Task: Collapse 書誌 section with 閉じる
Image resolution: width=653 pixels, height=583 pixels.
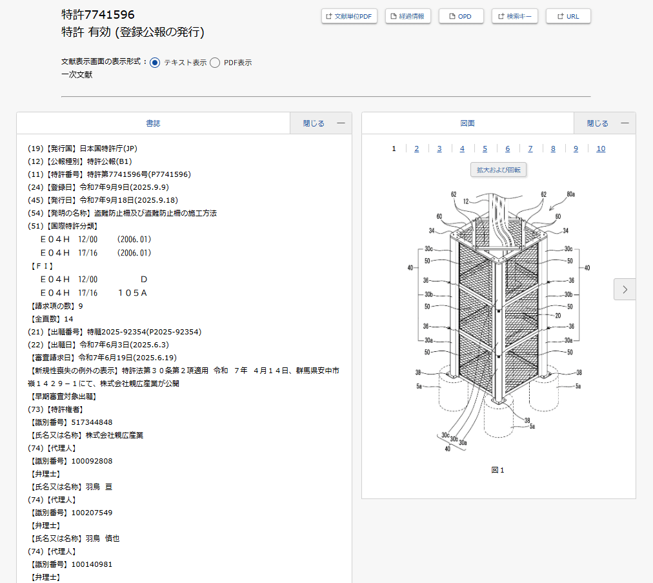Action: coord(314,123)
